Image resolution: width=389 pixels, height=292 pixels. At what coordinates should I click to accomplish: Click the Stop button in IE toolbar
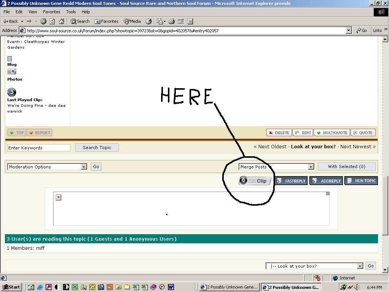(43, 21)
